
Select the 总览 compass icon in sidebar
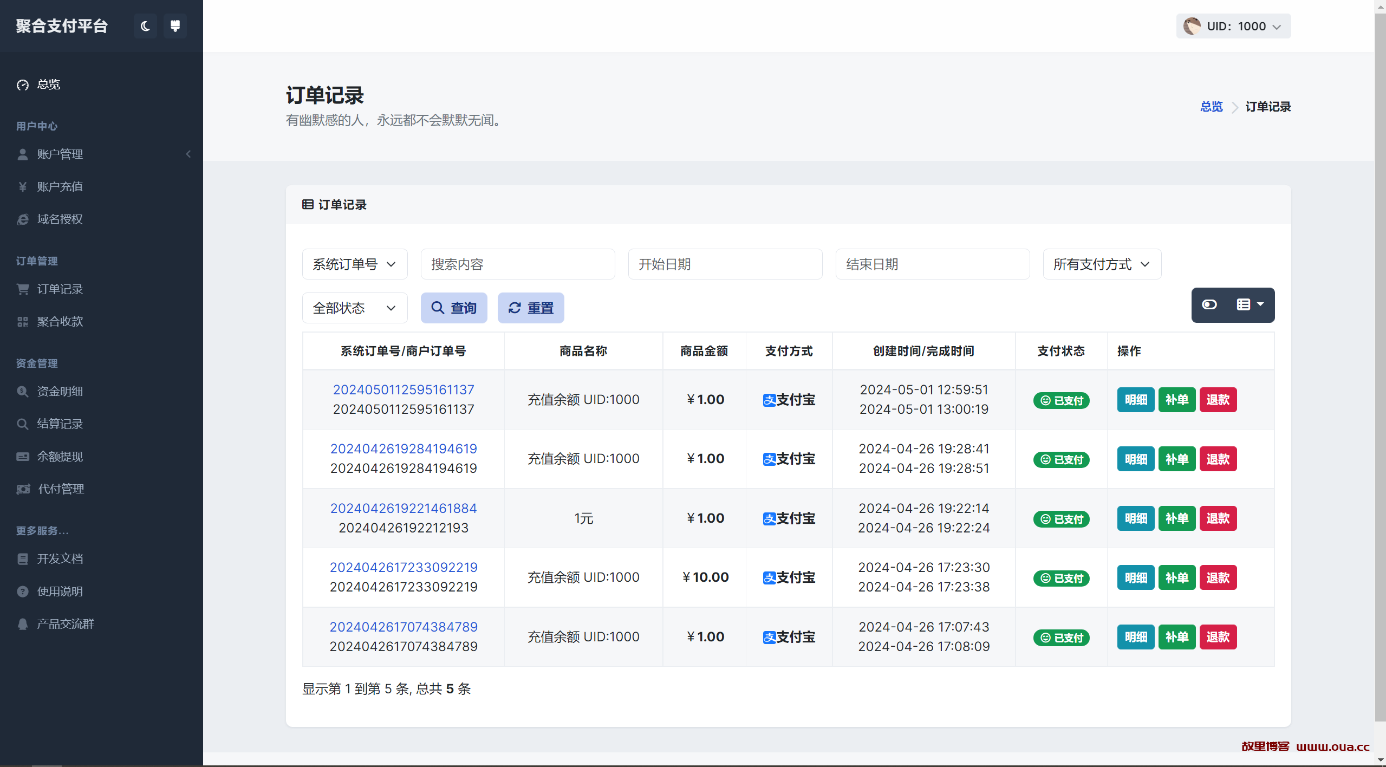click(x=23, y=84)
